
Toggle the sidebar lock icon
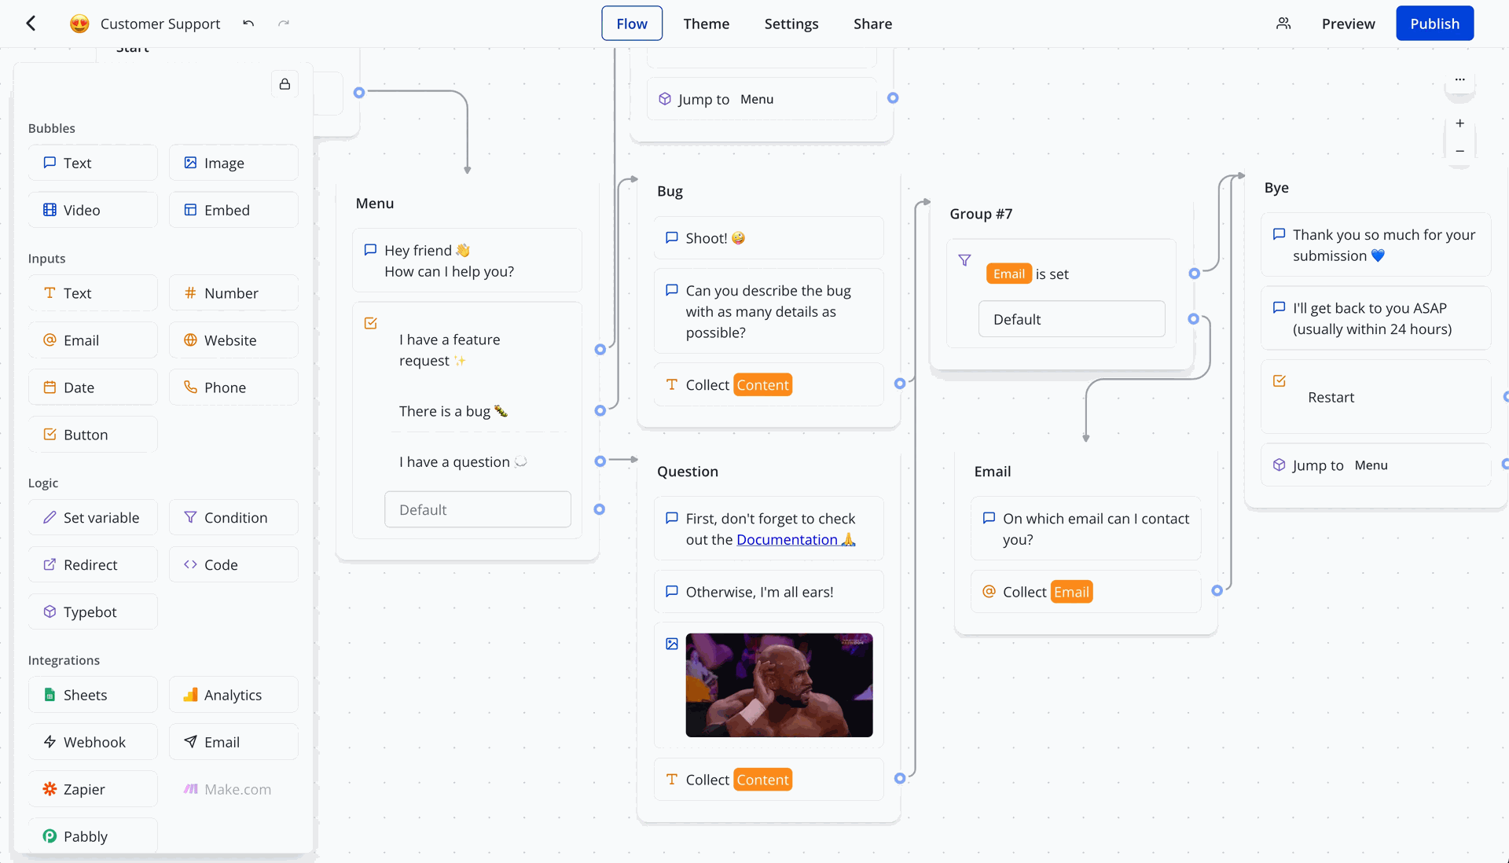[x=285, y=84]
